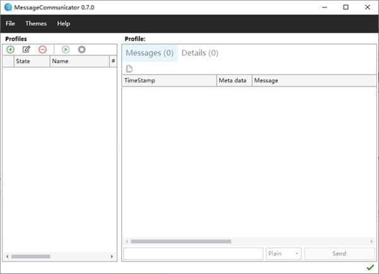Focus the message text input field
The width and height of the screenshot is (379, 274).
pyautogui.click(x=193, y=254)
